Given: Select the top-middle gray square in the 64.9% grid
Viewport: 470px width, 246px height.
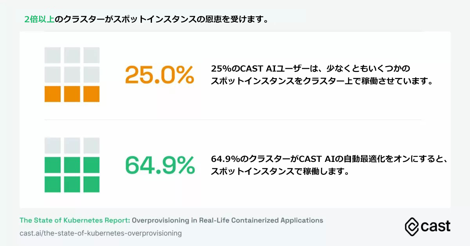Looking at the screenshot, I should [x=72, y=145].
